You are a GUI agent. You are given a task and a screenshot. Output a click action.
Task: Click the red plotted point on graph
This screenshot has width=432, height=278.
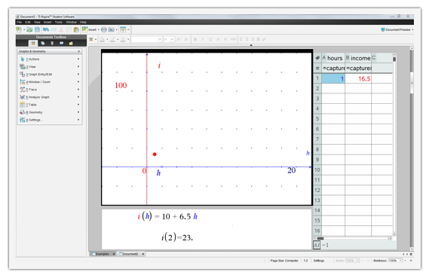pos(155,154)
